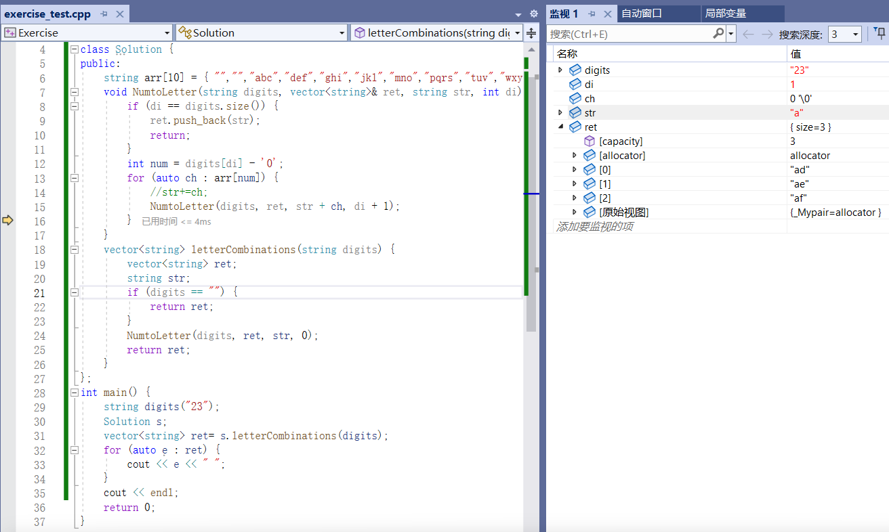
Task: Close the 监视 1 window
Action: coord(607,14)
